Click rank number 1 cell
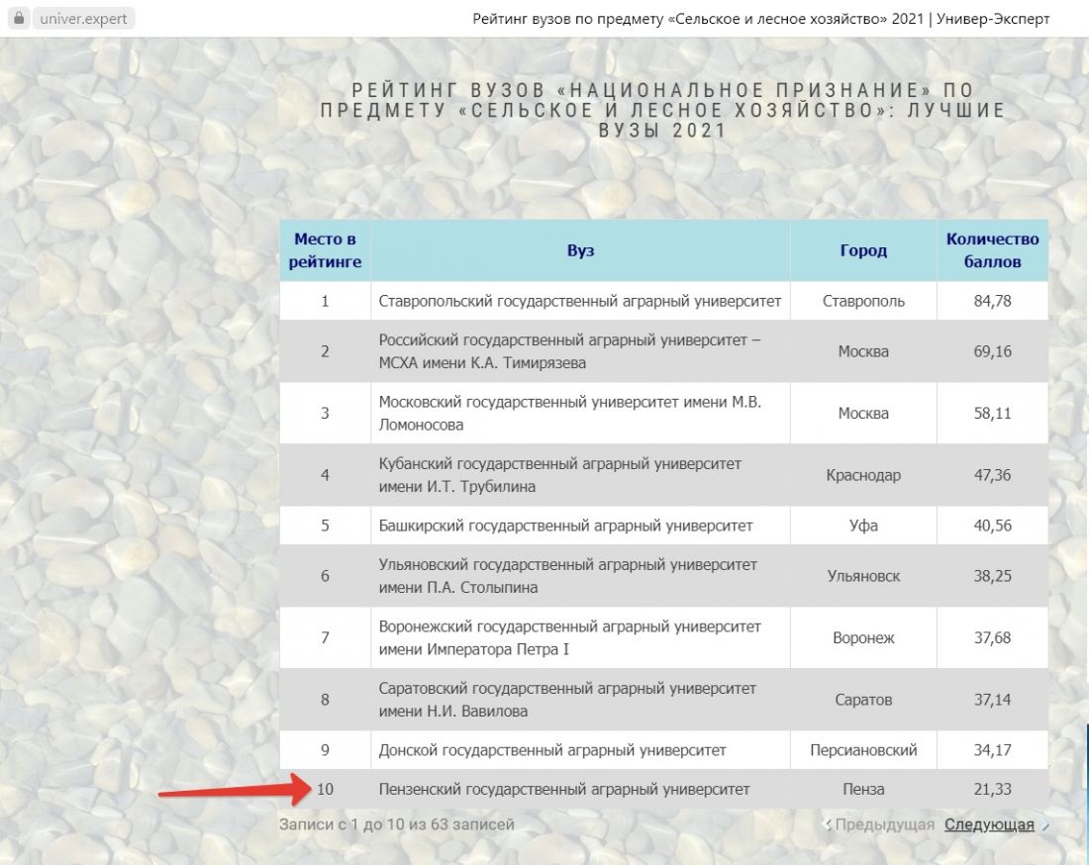This screenshot has height=865, width=1089. click(325, 301)
